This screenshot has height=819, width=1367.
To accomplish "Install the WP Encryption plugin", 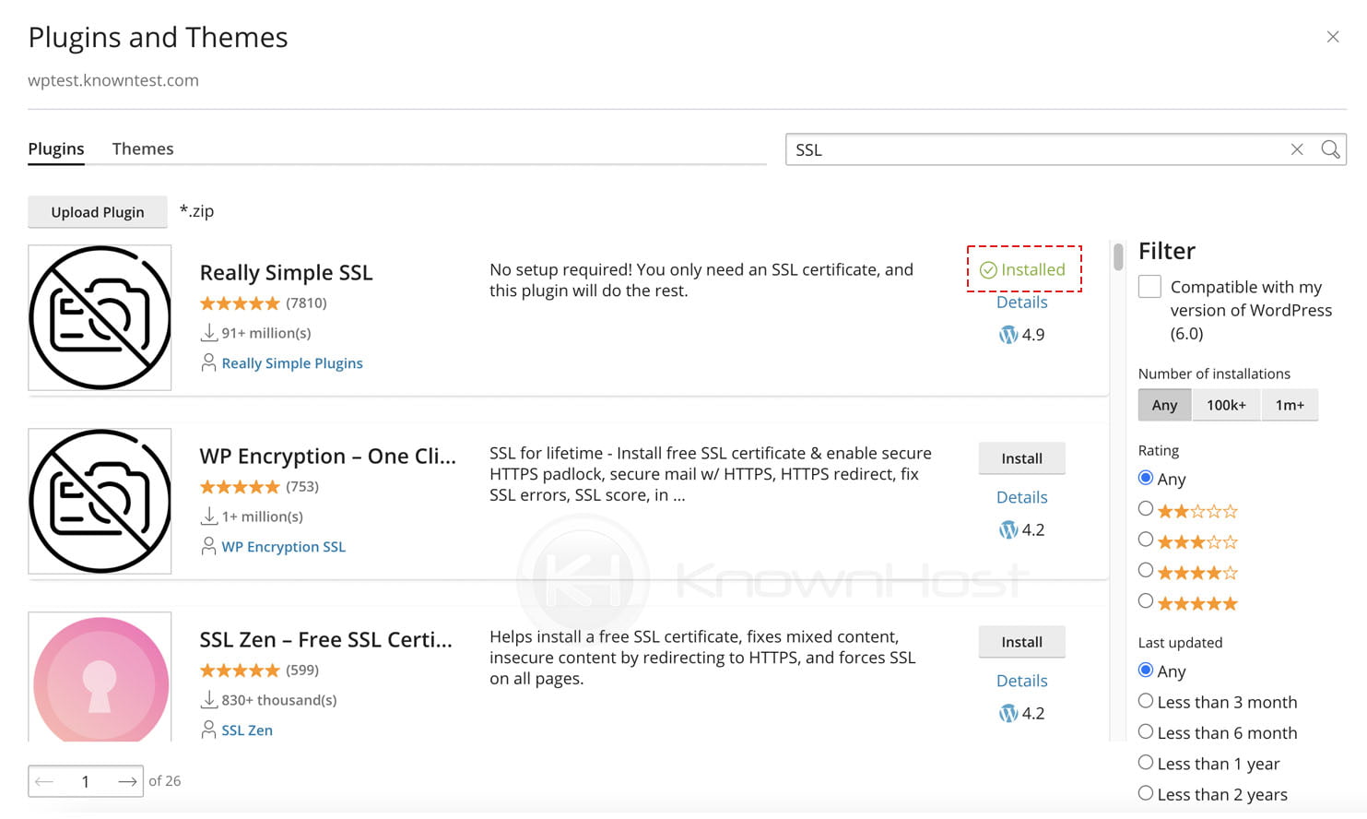I will click(x=1021, y=457).
